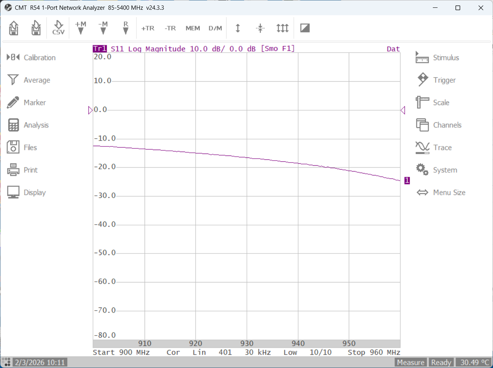Click the S11 measurement parameter label
This screenshot has height=368, width=493.
pos(117,49)
